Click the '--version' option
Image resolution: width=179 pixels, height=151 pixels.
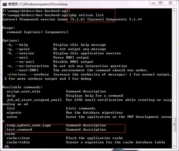pos(25,53)
